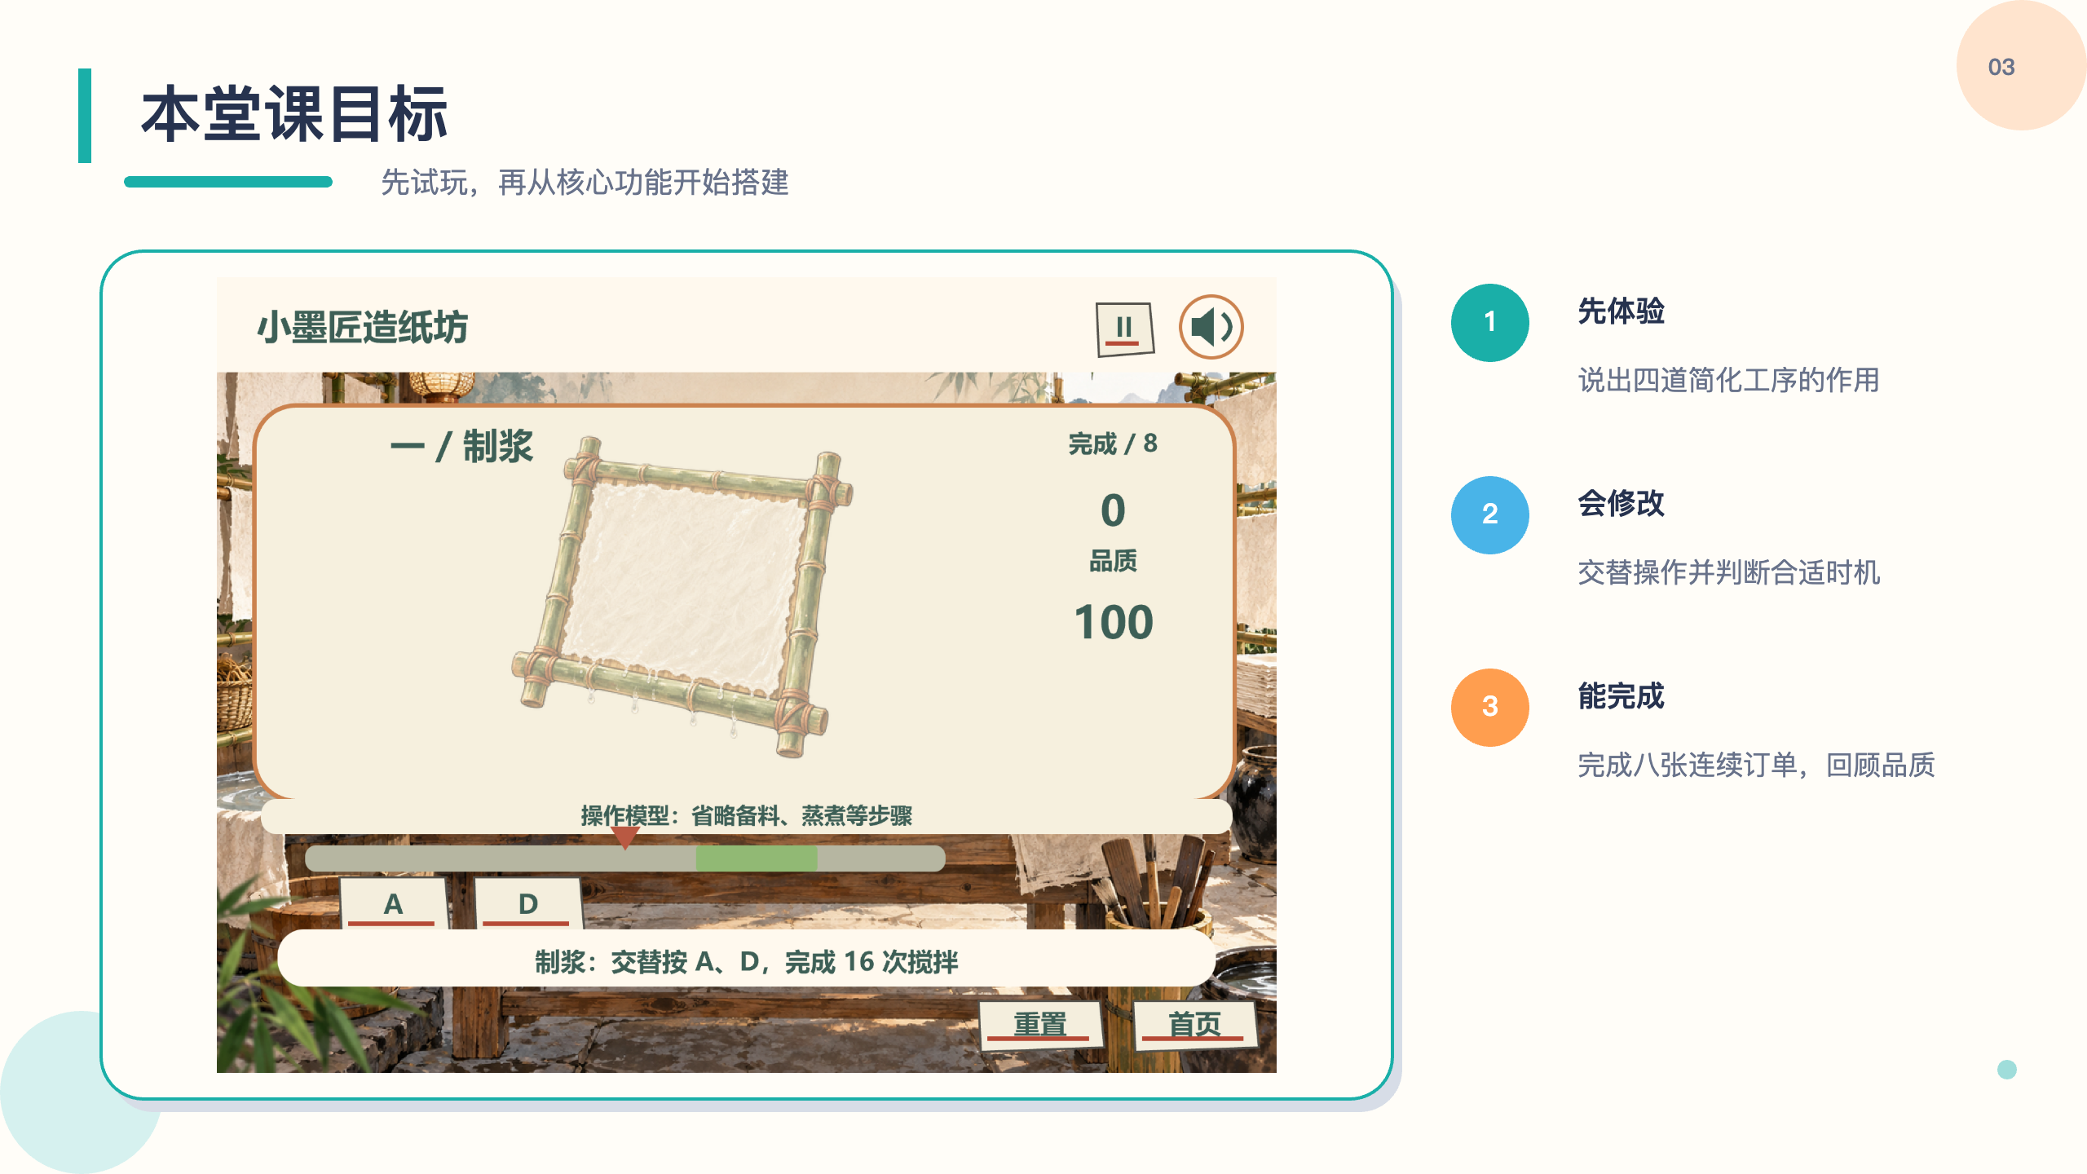Image resolution: width=2087 pixels, height=1174 pixels.
Task: Select the teal number 1 circle
Action: click(x=1489, y=322)
